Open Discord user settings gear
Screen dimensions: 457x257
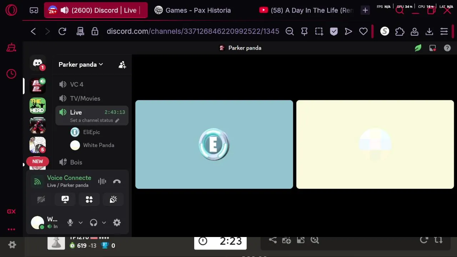[x=117, y=223]
